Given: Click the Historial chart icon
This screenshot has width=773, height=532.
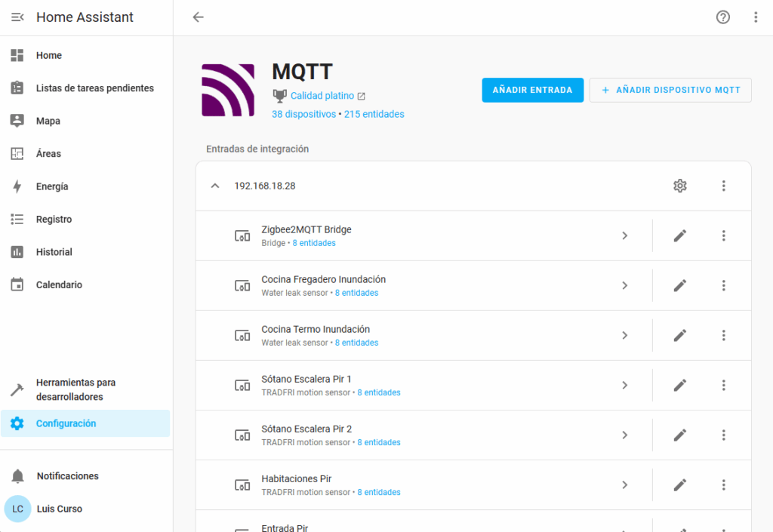Looking at the screenshot, I should click(x=17, y=252).
